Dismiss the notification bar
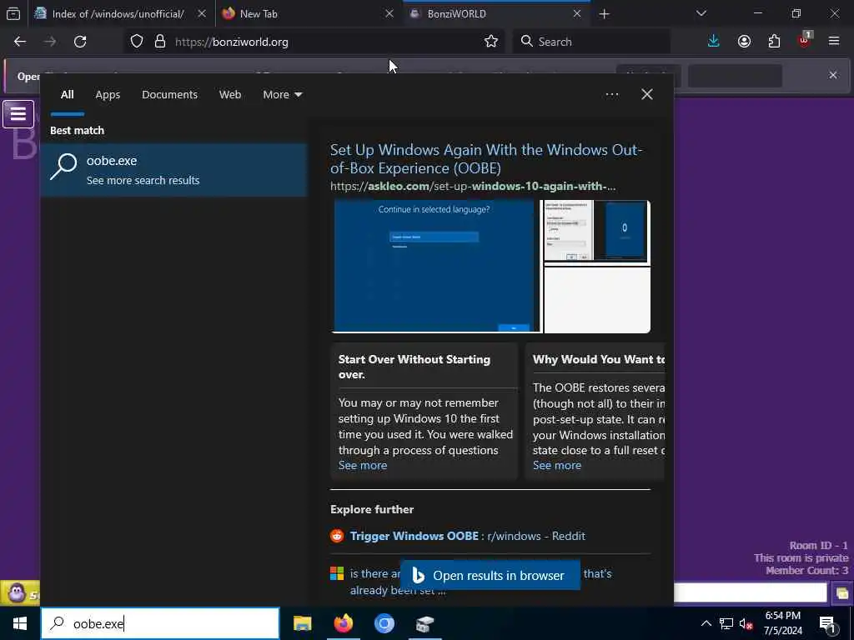Image resolution: width=854 pixels, height=640 pixels. pos(833,75)
